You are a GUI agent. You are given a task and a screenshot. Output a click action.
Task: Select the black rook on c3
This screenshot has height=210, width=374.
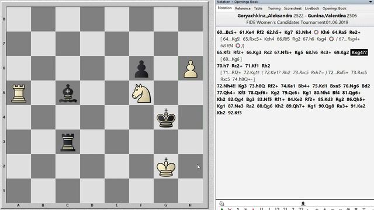pyautogui.click(x=68, y=142)
